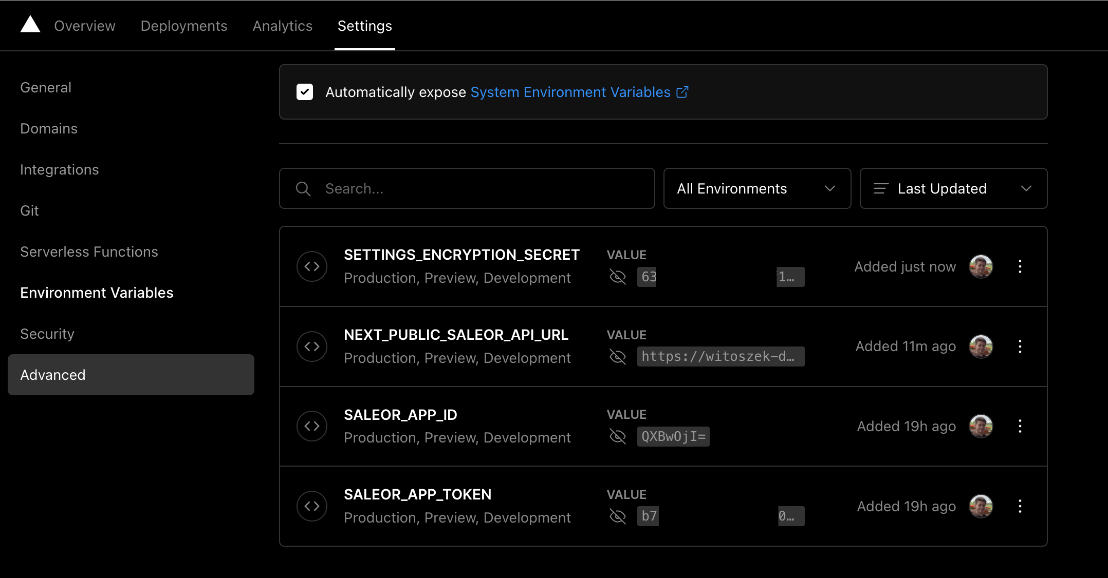The height and width of the screenshot is (578, 1108).
Task: Open the Last Updated sort dropdown
Action: coord(953,188)
